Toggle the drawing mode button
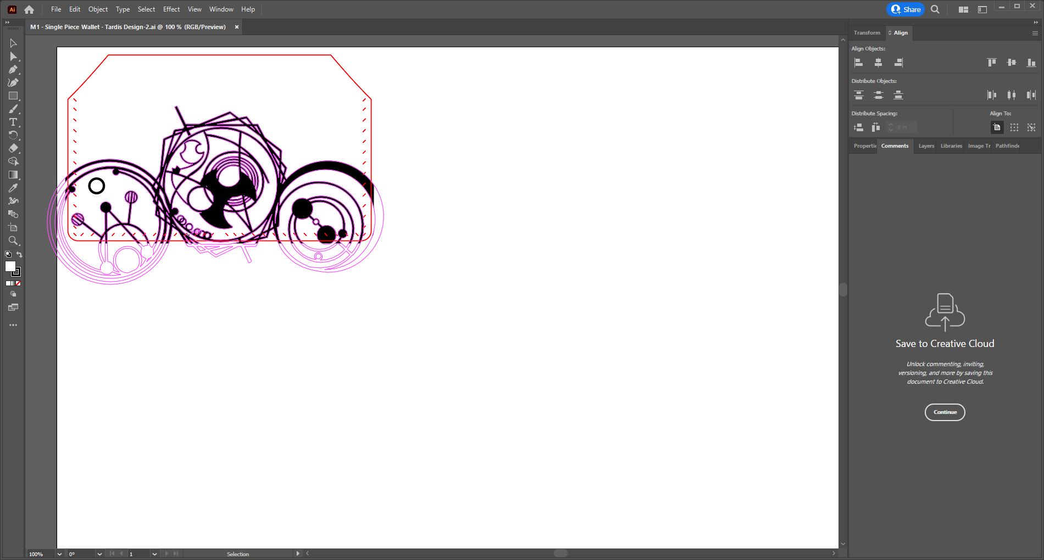 [x=13, y=294]
